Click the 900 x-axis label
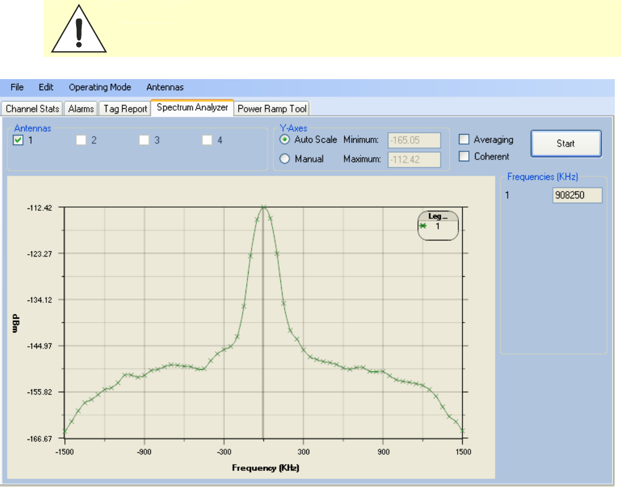This screenshot has height=487, width=621. pos(383,452)
